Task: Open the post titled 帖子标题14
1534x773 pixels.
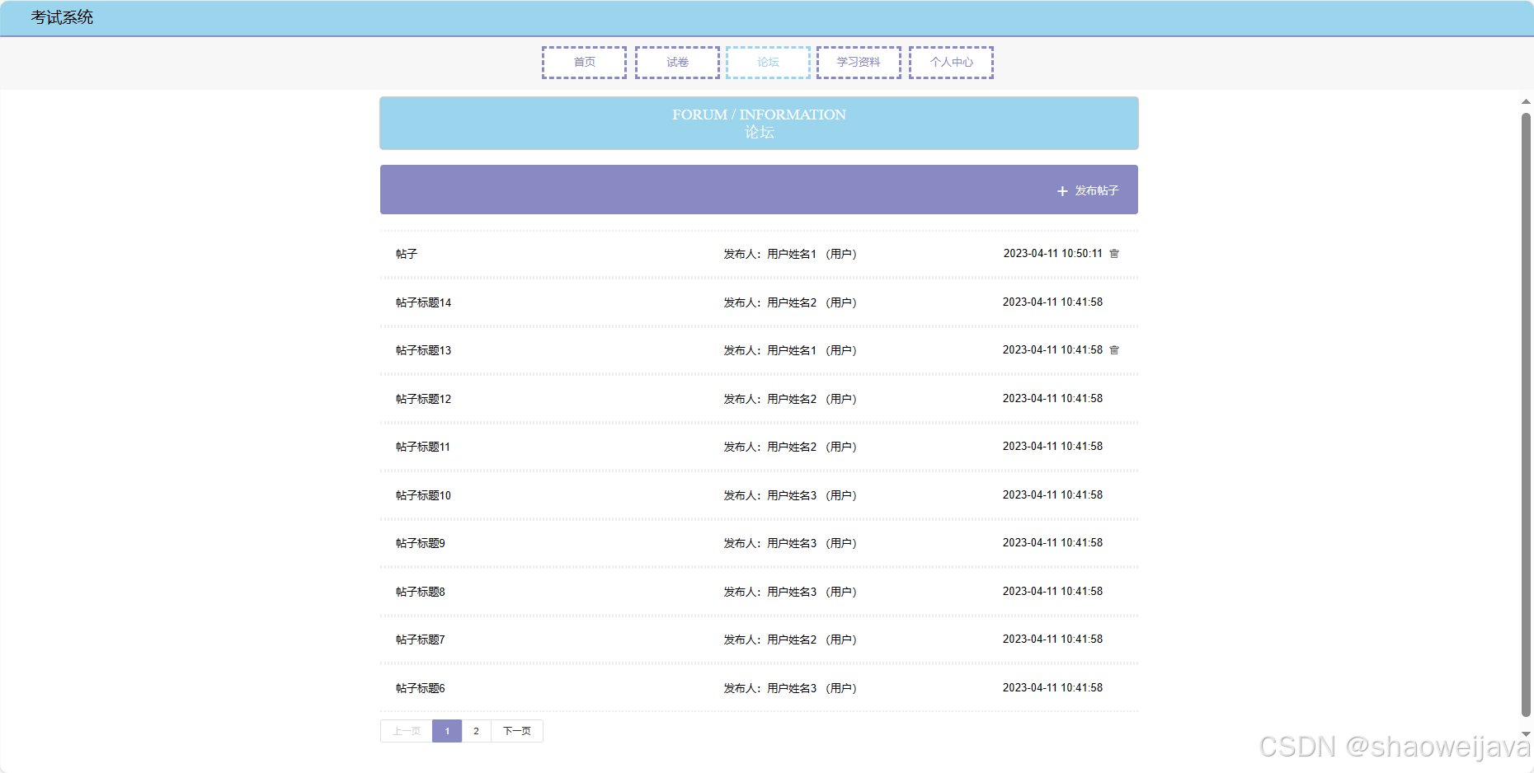Action: click(x=422, y=302)
